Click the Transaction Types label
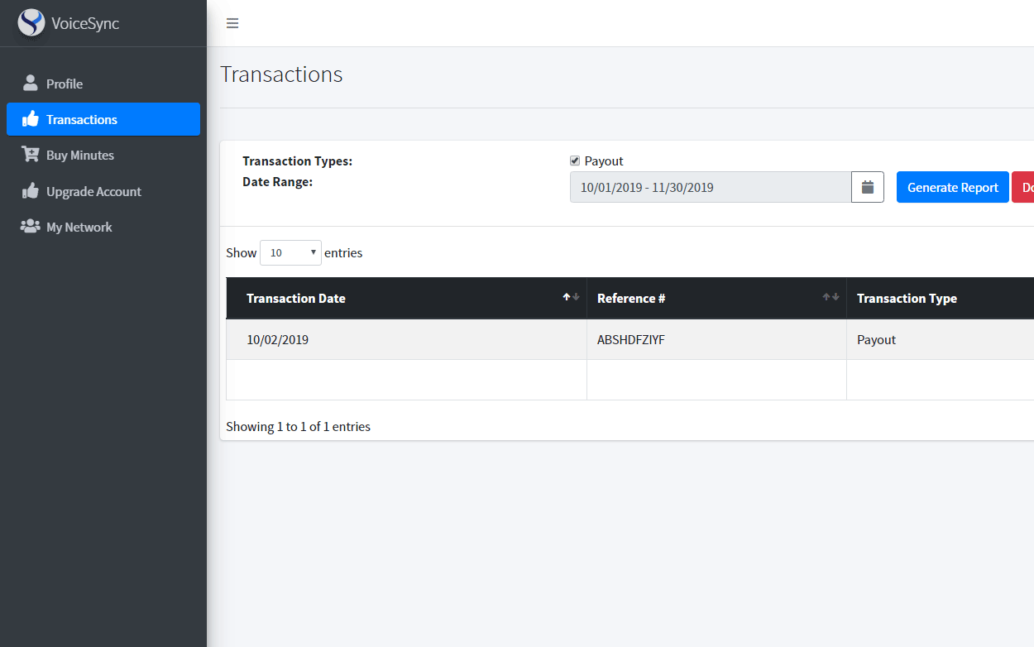 pyautogui.click(x=297, y=161)
